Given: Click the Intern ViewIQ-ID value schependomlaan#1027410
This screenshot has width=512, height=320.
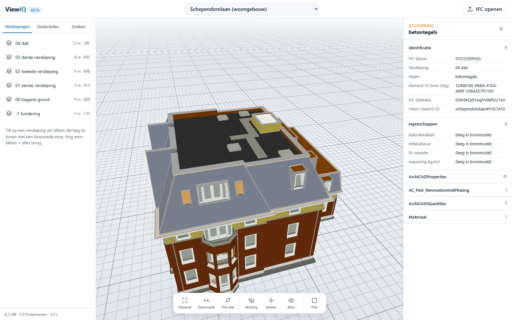Looking at the screenshot, I should click(480, 109).
